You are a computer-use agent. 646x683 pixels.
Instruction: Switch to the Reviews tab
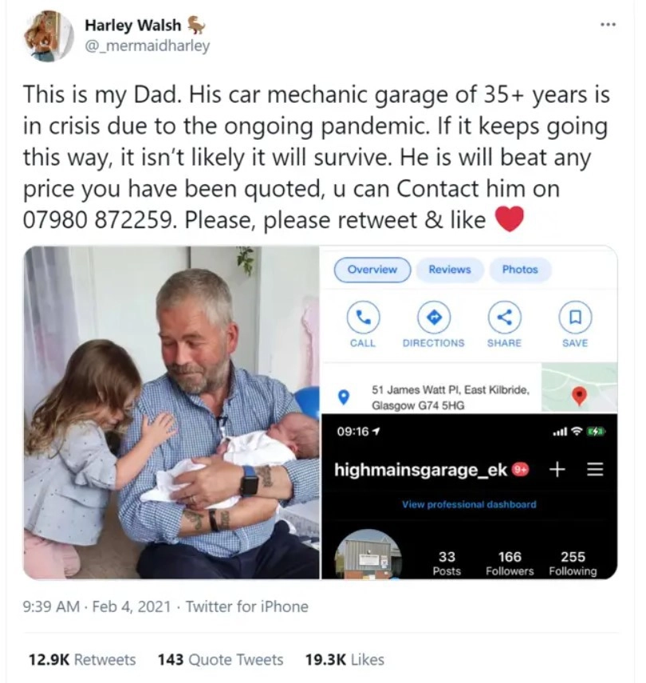pyautogui.click(x=450, y=270)
